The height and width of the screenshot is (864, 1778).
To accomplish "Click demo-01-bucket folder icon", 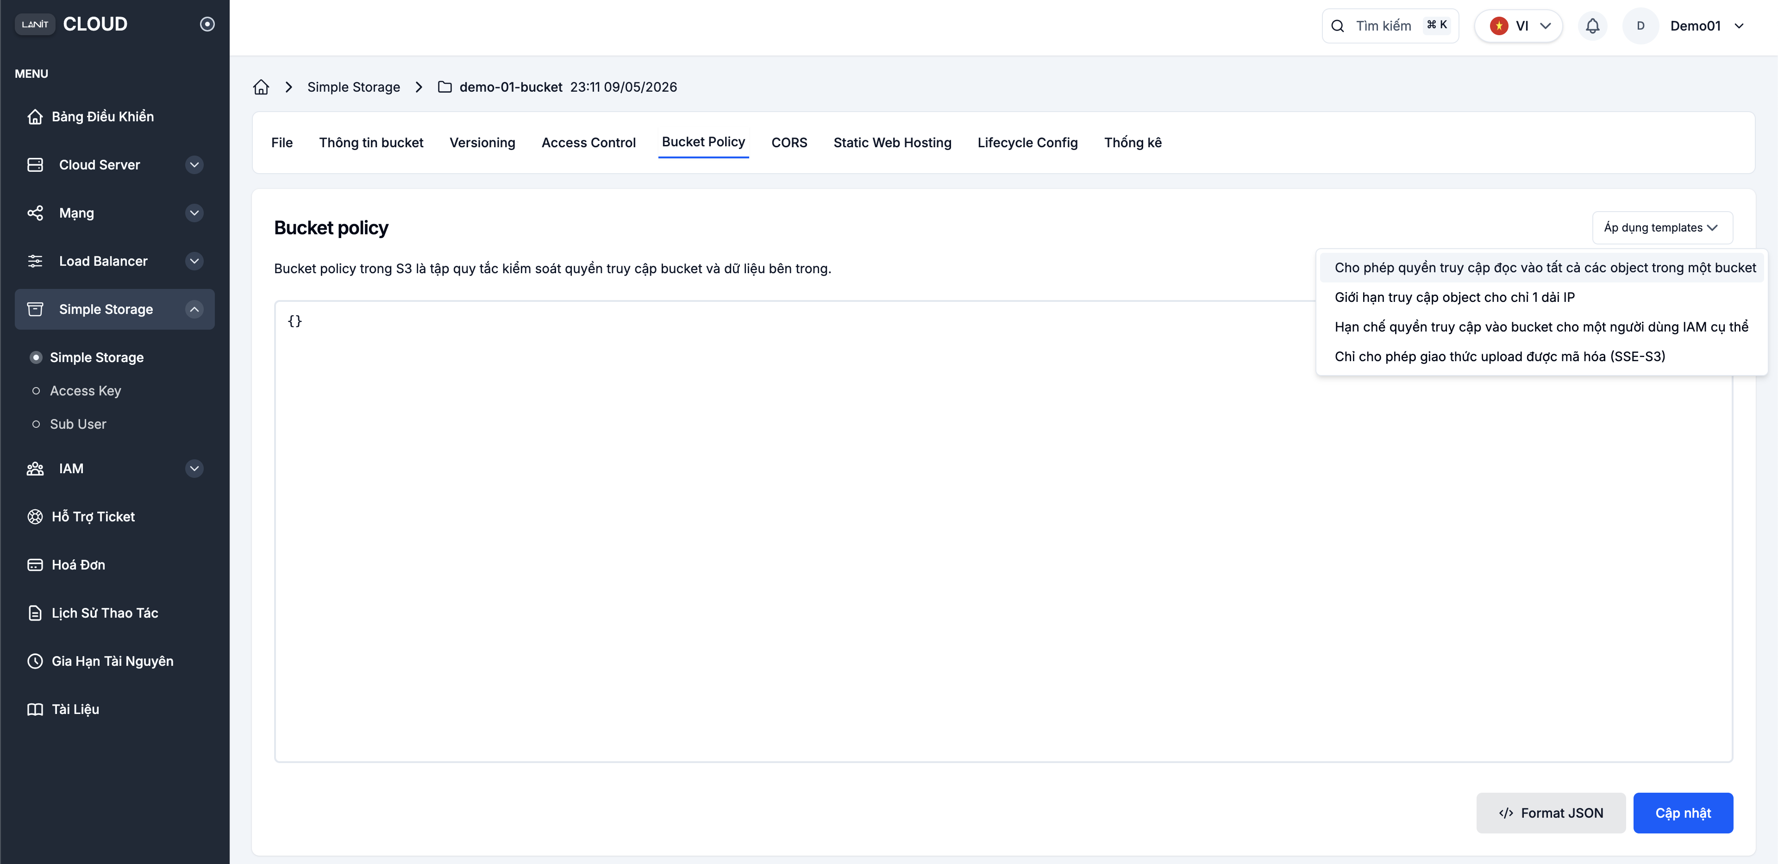I will pos(445,87).
